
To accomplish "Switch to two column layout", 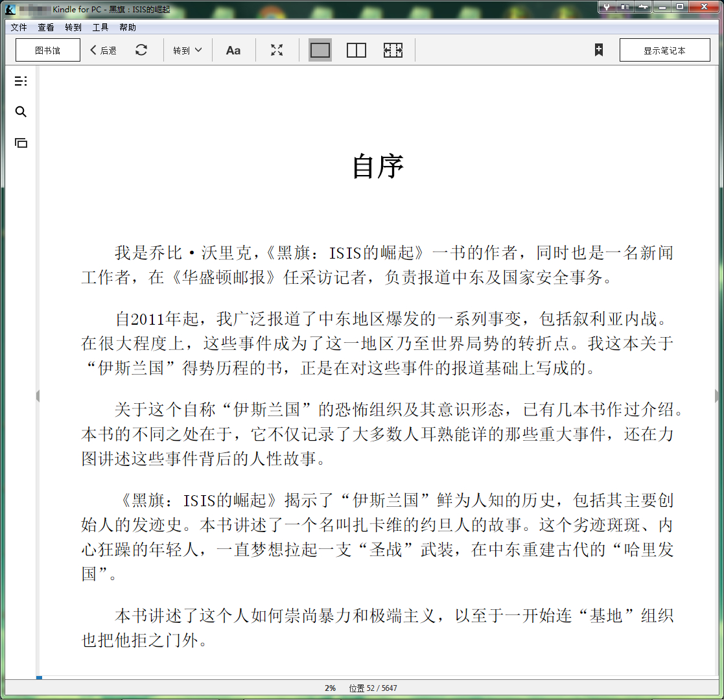I will coord(356,50).
